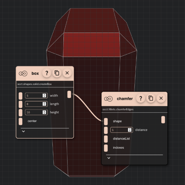The image size is (185, 185).
Task: Expand the box node options chevron
Action: click(23, 131)
